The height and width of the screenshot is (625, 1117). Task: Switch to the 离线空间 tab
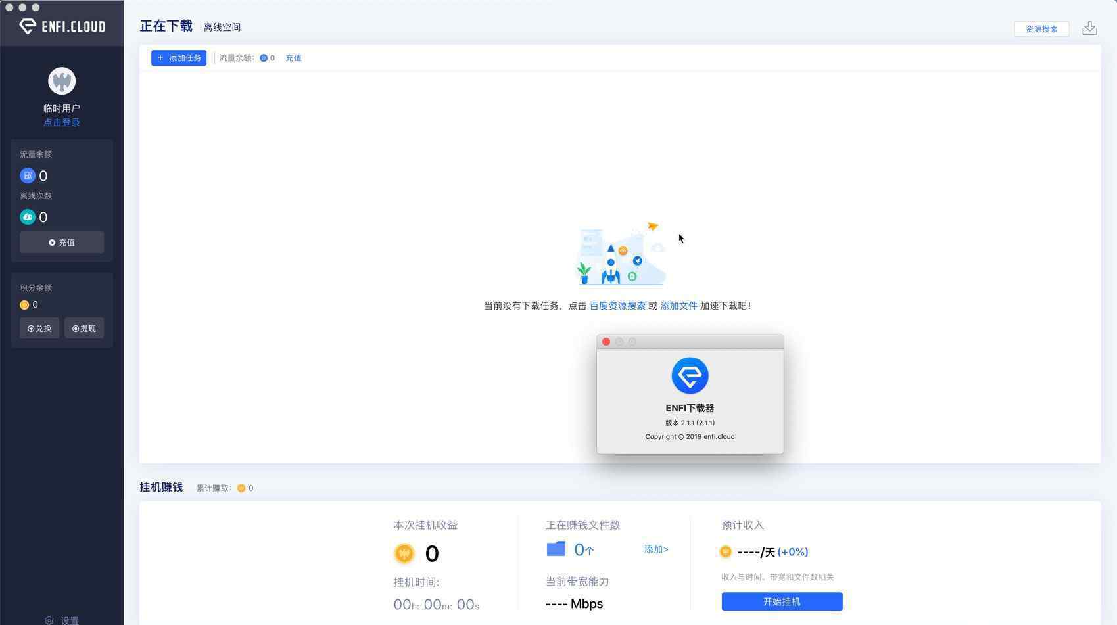(222, 27)
